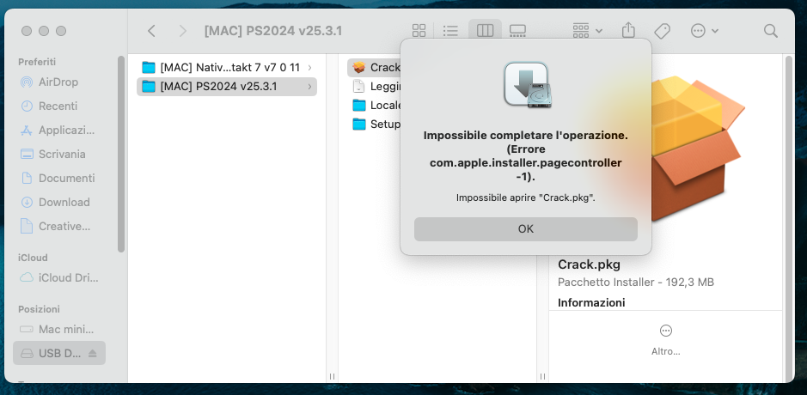This screenshot has width=807, height=395.
Task: Click the sidebar scrollbar
Action: click(x=121, y=155)
